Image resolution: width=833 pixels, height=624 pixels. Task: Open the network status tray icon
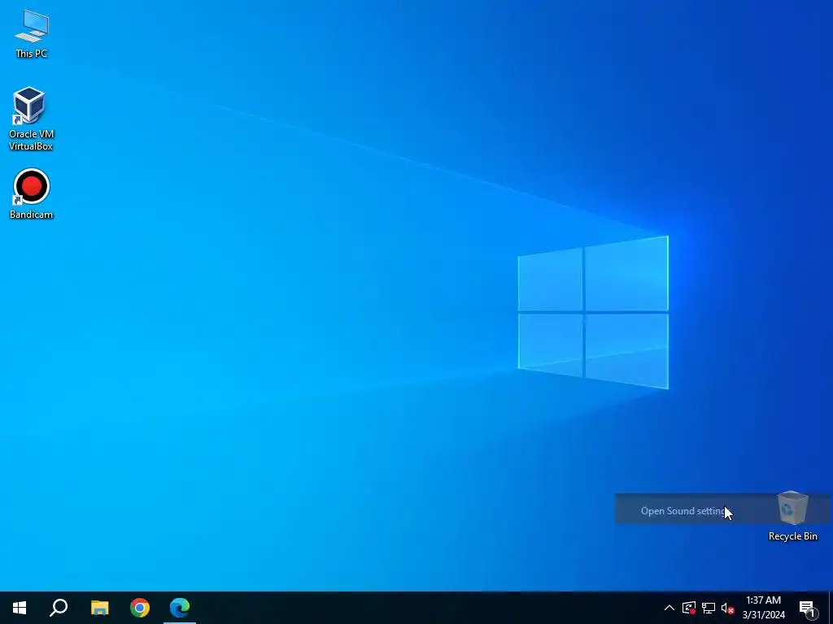(709, 608)
